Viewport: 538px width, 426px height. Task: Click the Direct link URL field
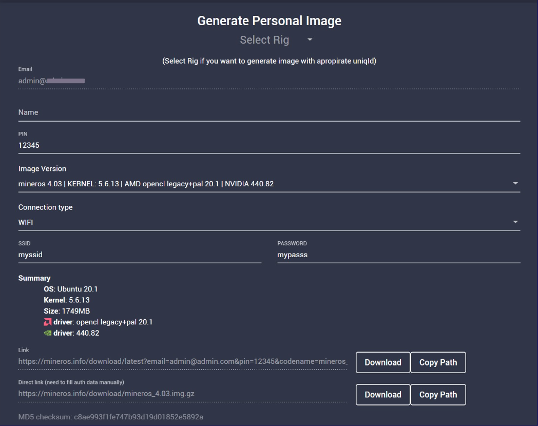183,394
